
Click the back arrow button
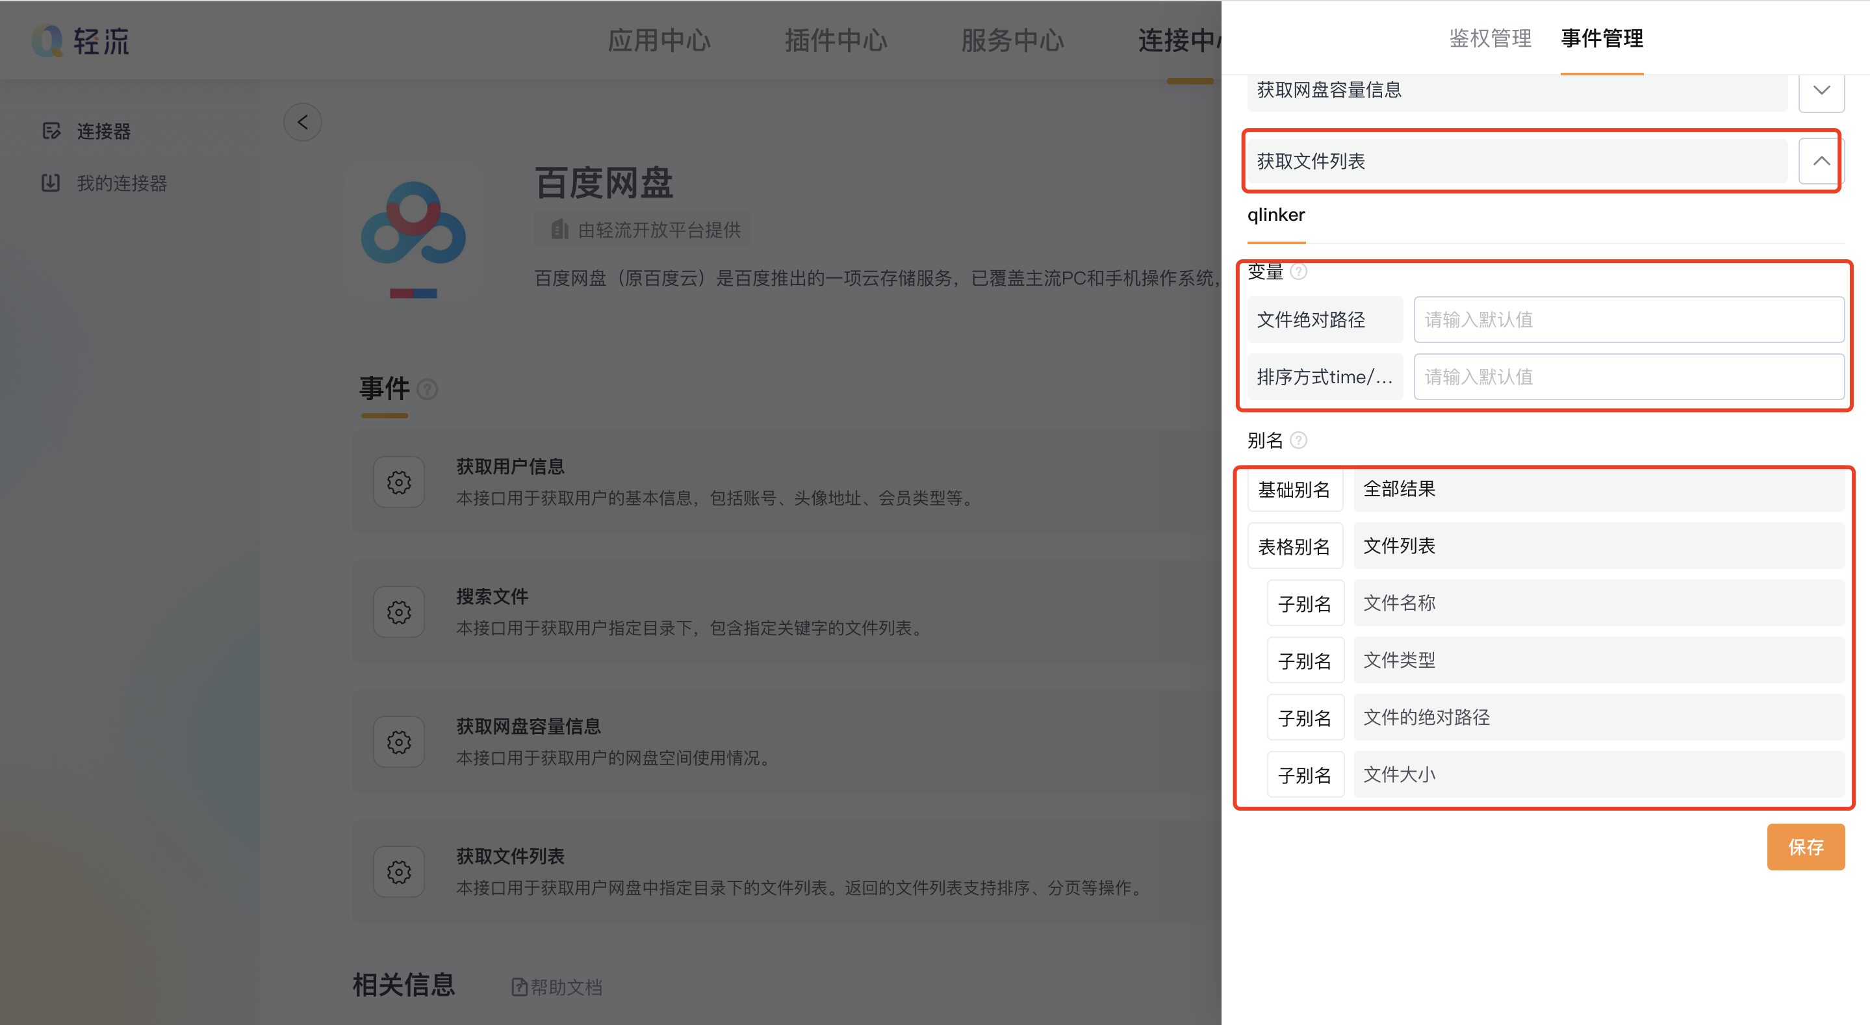click(303, 122)
